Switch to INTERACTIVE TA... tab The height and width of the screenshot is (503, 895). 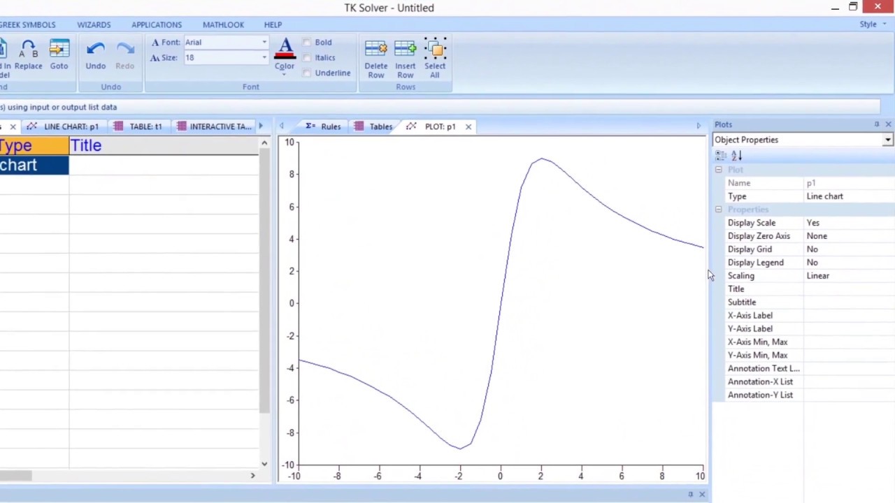click(214, 126)
